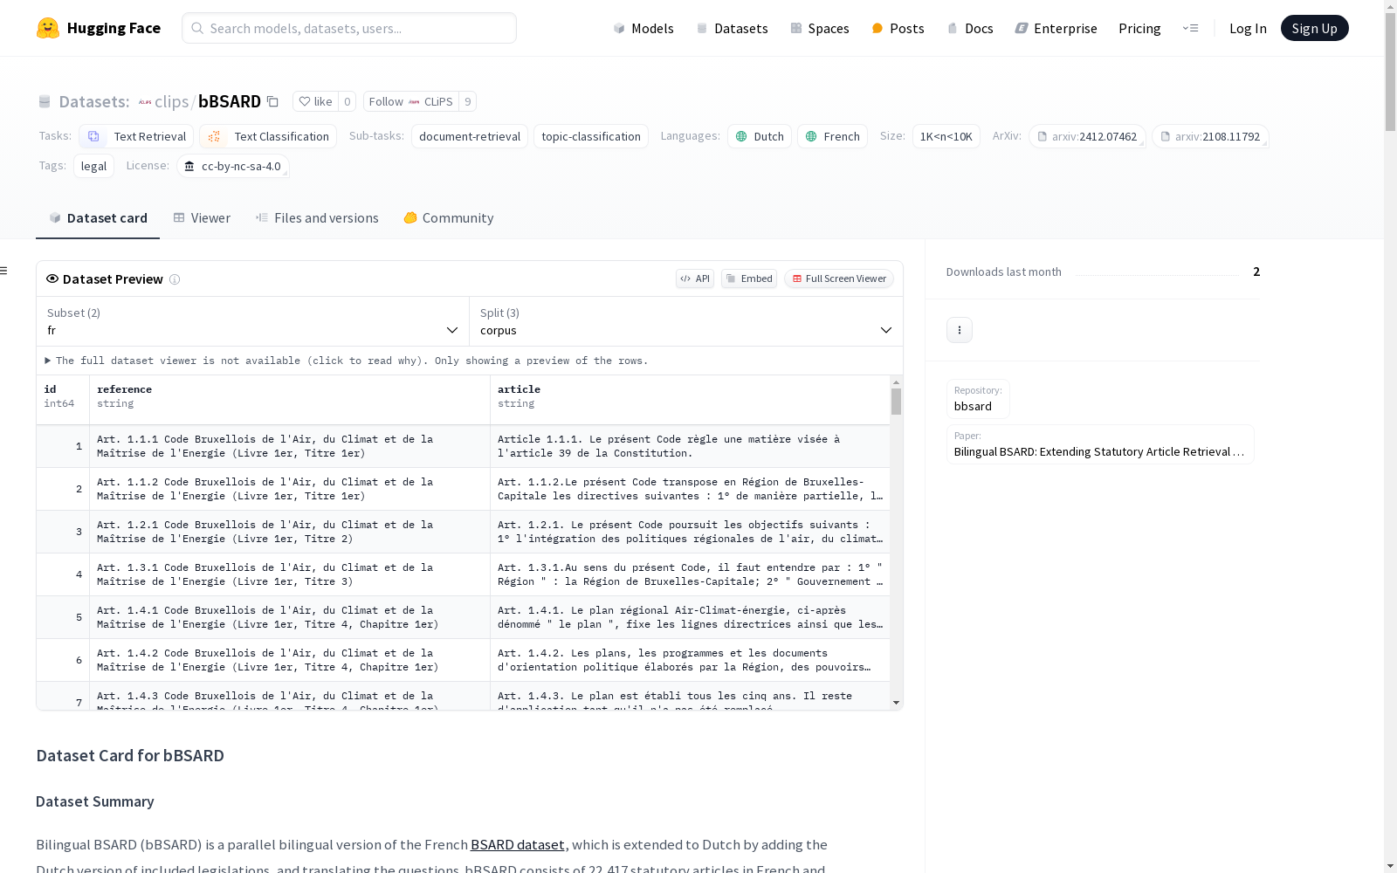1397x873 pixels.
Task: Click the CLiPS follower count 9
Action: coord(468,101)
